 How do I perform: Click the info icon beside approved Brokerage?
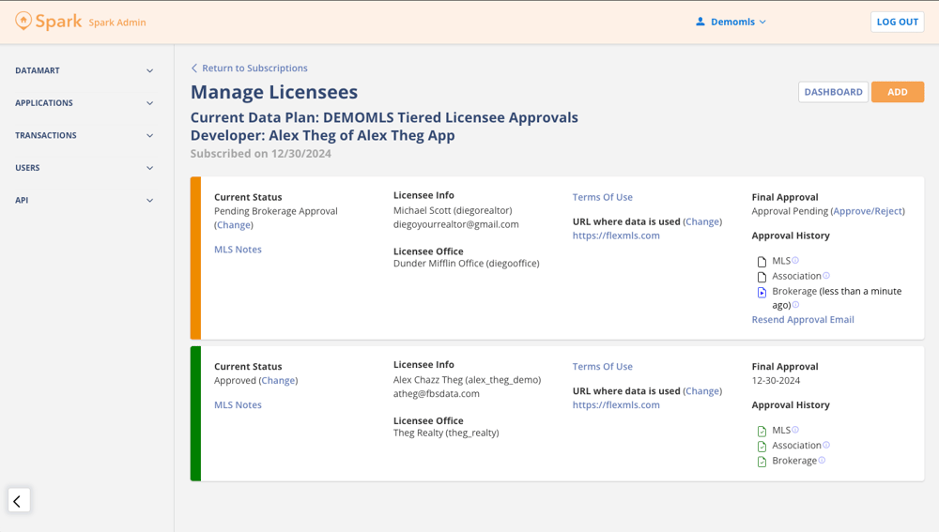point(822,461)
